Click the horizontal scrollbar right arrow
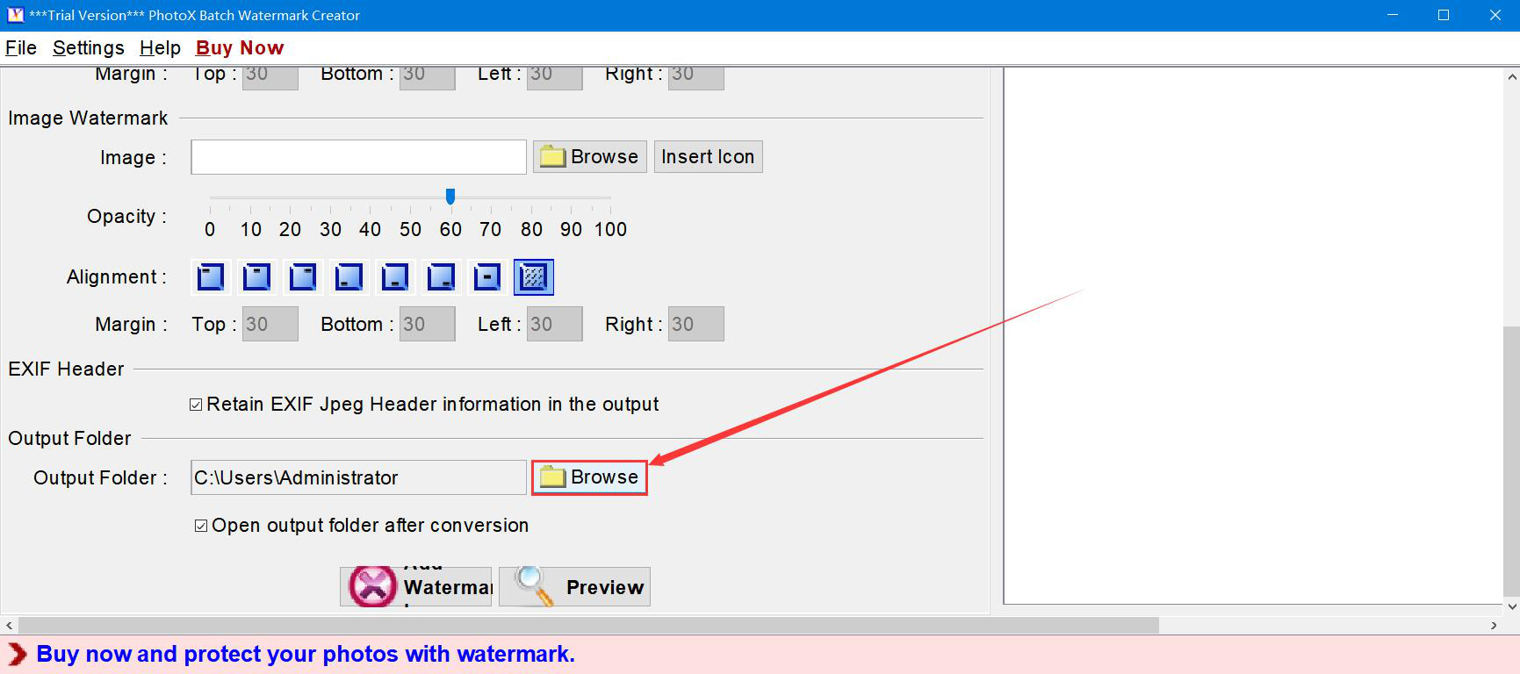1520x674 pixels. click(1495, 626)
